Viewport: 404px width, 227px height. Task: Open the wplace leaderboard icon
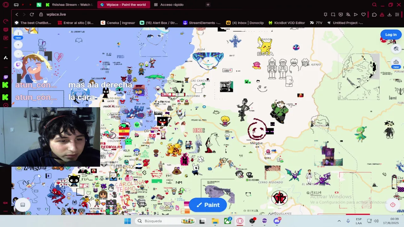tap(396, 62)
